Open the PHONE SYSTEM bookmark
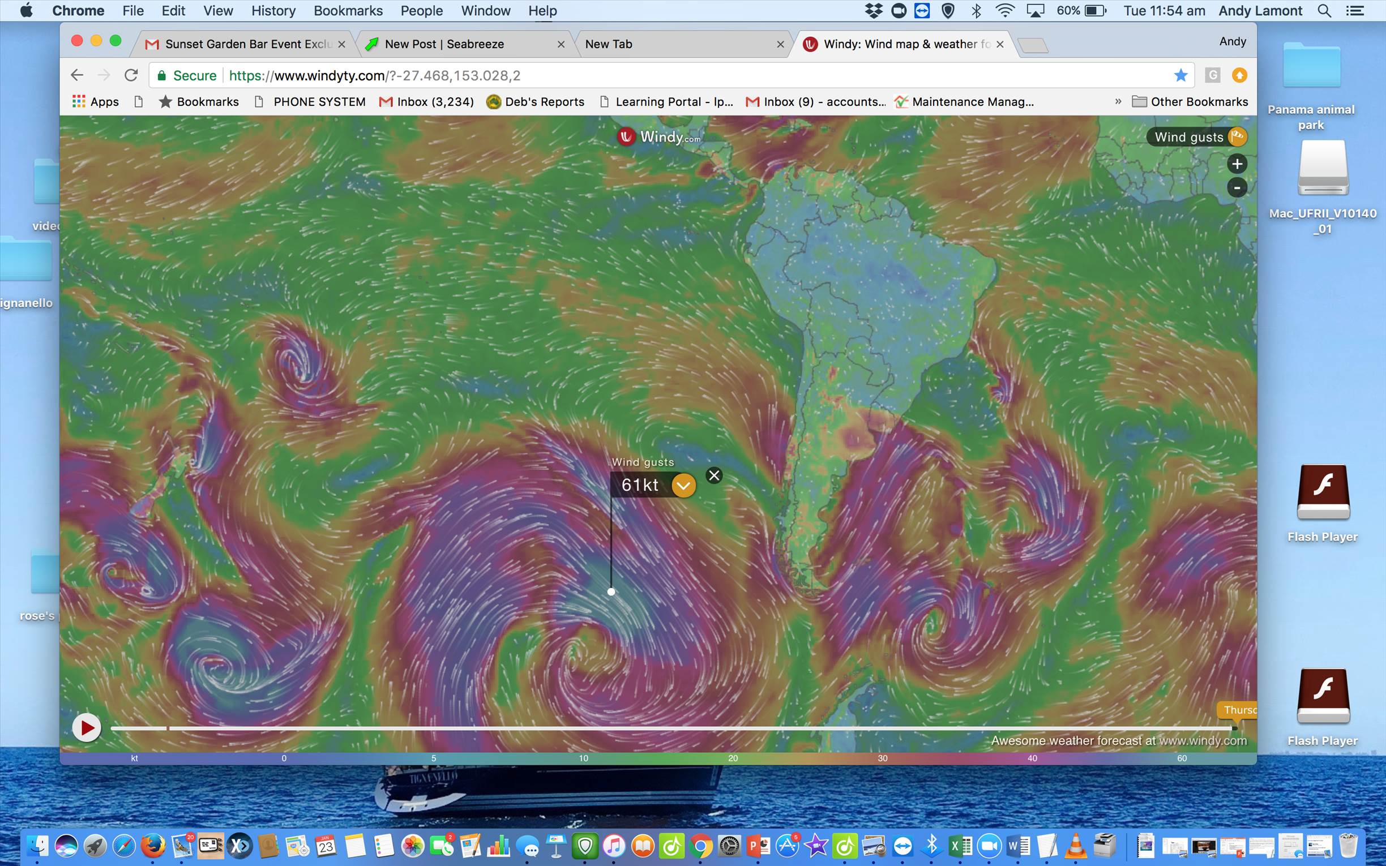Image resolution: width=1386 pixels, height=866 pixels. click(319, 102)
